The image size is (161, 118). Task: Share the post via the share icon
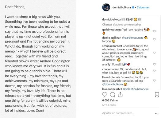point(120,95)
